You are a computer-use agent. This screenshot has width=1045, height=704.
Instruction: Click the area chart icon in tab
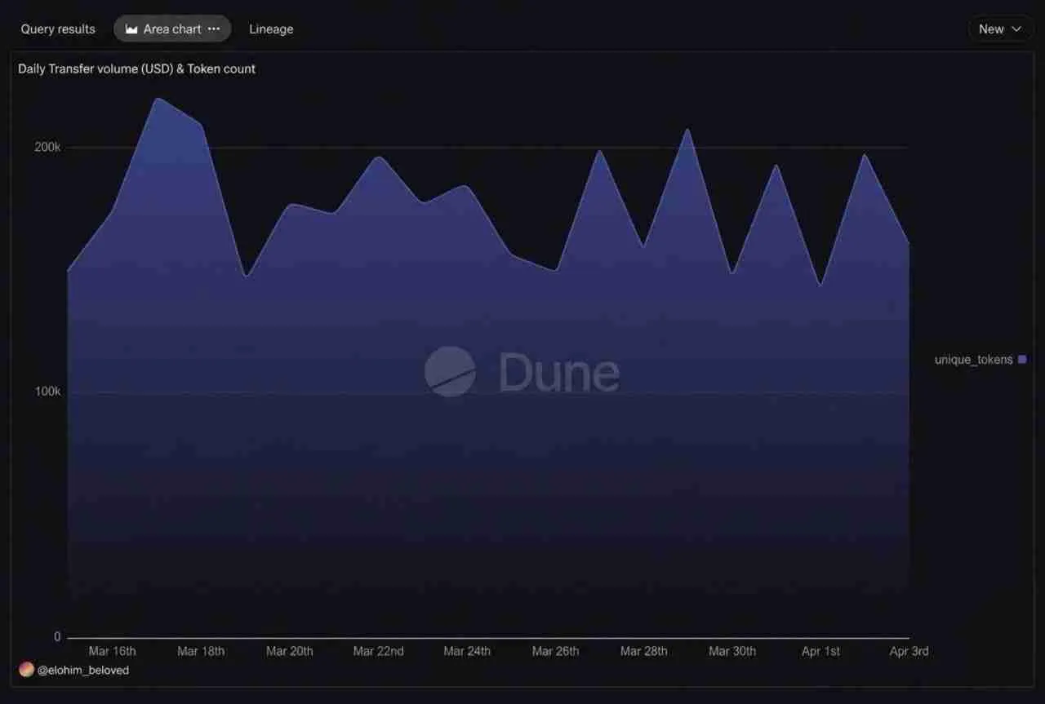tap(131, 29)
